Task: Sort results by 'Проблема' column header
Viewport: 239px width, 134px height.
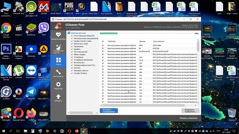Action: pos(121,41)
